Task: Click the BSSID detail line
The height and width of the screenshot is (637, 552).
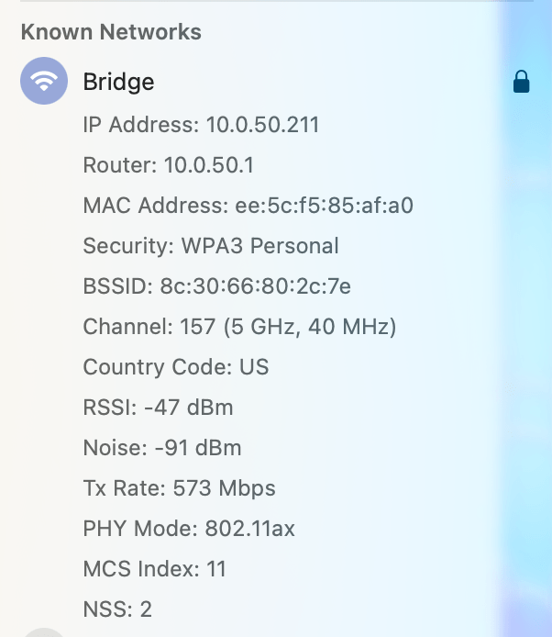Action: click(216, 286)
